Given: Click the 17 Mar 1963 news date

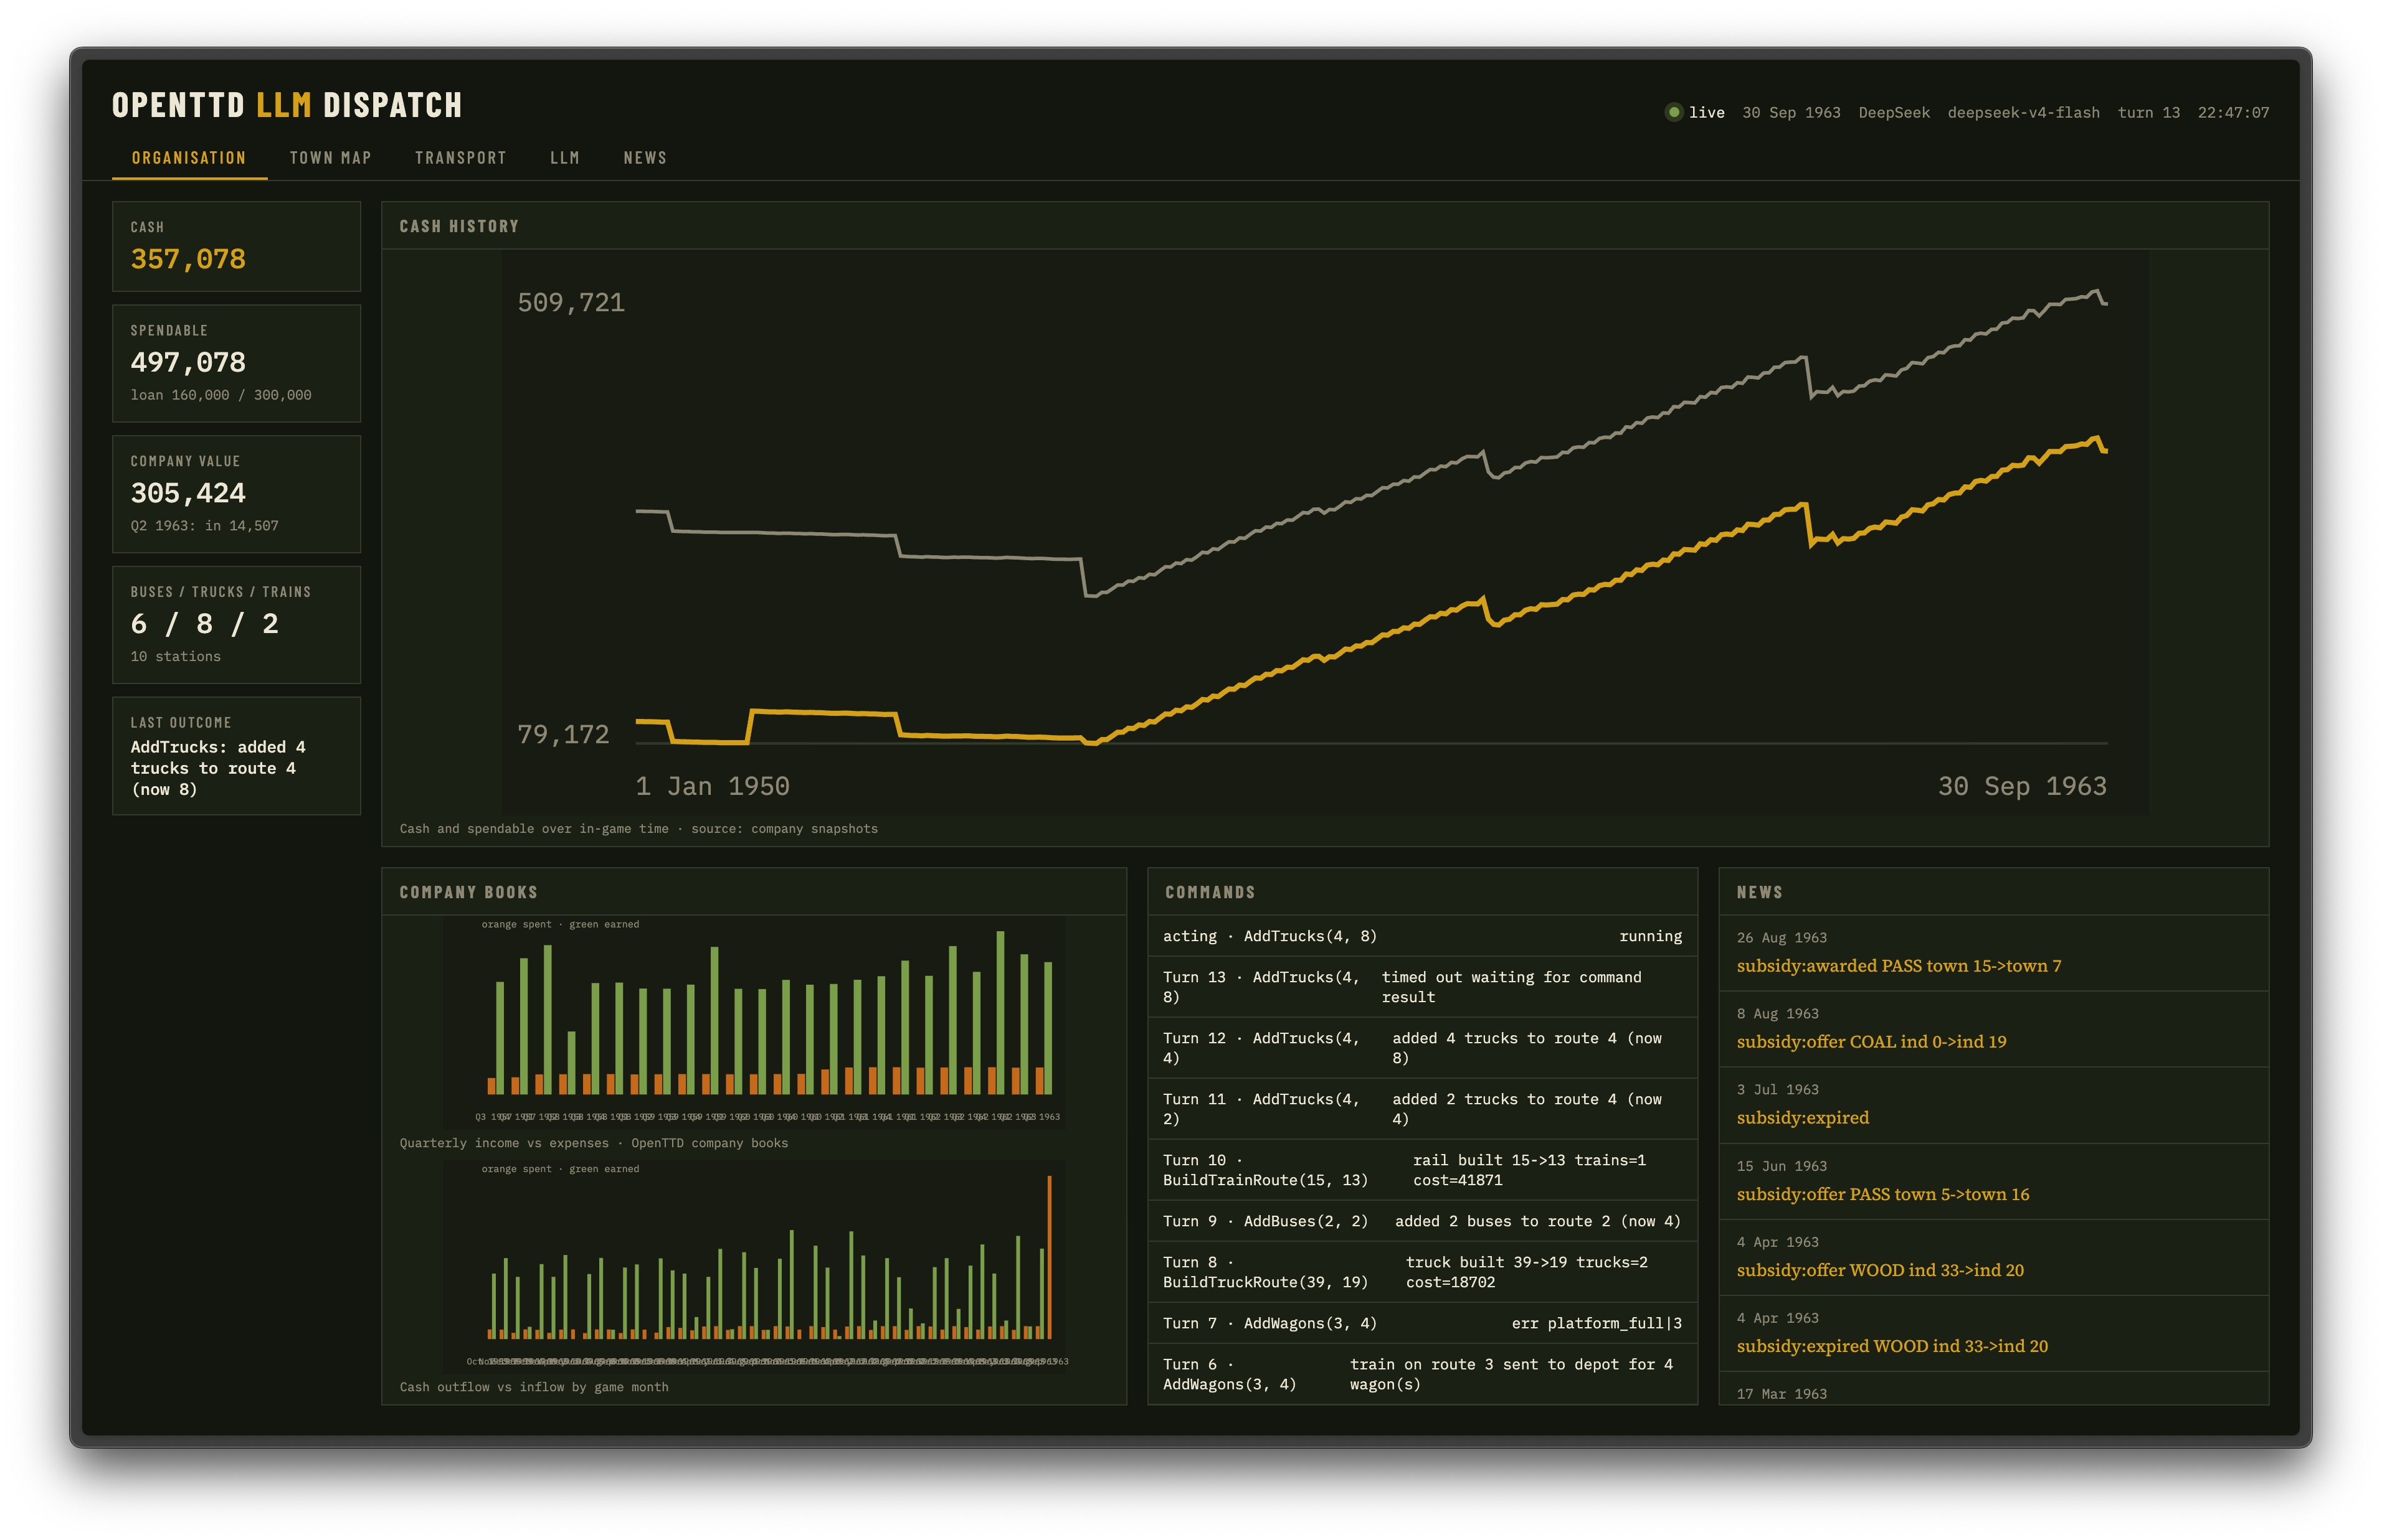Looking at the screenshot, I should 1782,1394.
